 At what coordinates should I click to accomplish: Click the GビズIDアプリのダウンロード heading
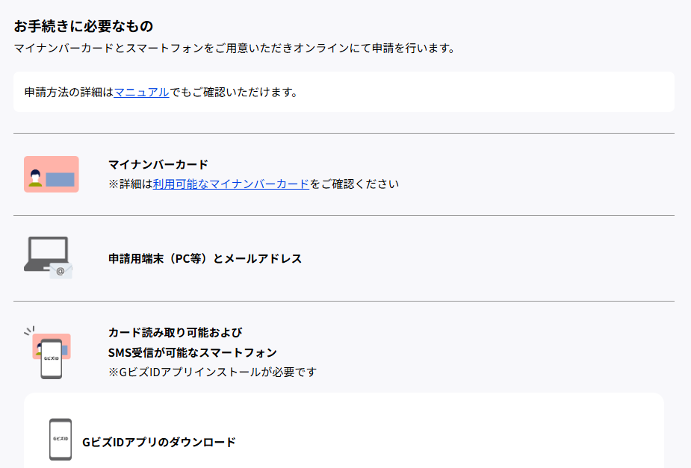[x=159, y=442]
